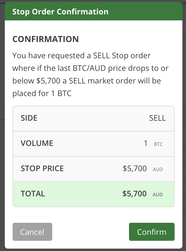Click the green dialog header bar
This screenshot has width=186, height=251.
[94, 11]
